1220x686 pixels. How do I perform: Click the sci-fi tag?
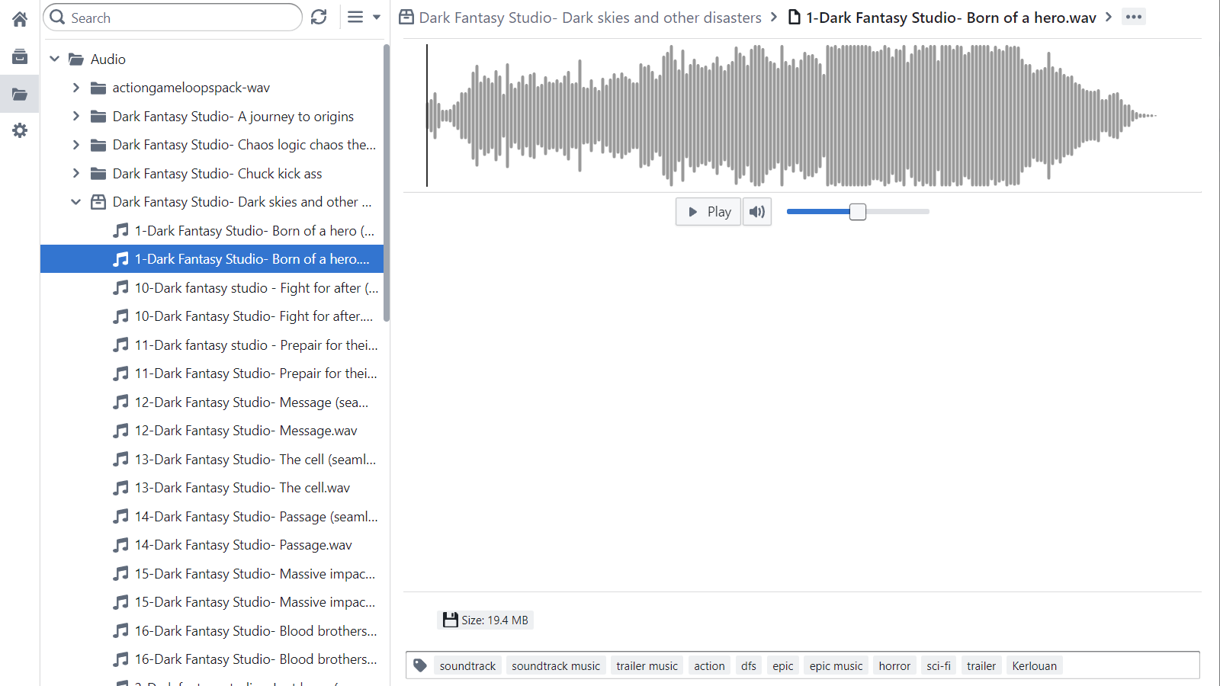939,665
